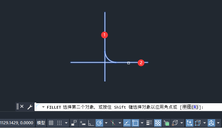Click the fillet arc command icon
222x128 pixels.
38,107
